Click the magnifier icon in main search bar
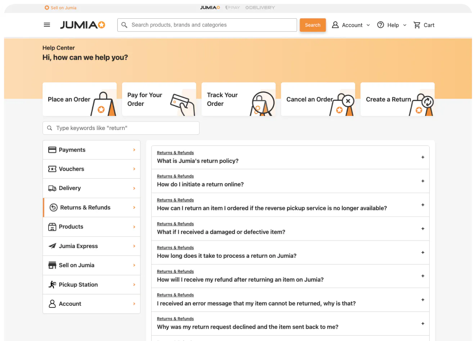This screenshot has width=476, height=341. point(124,25)
